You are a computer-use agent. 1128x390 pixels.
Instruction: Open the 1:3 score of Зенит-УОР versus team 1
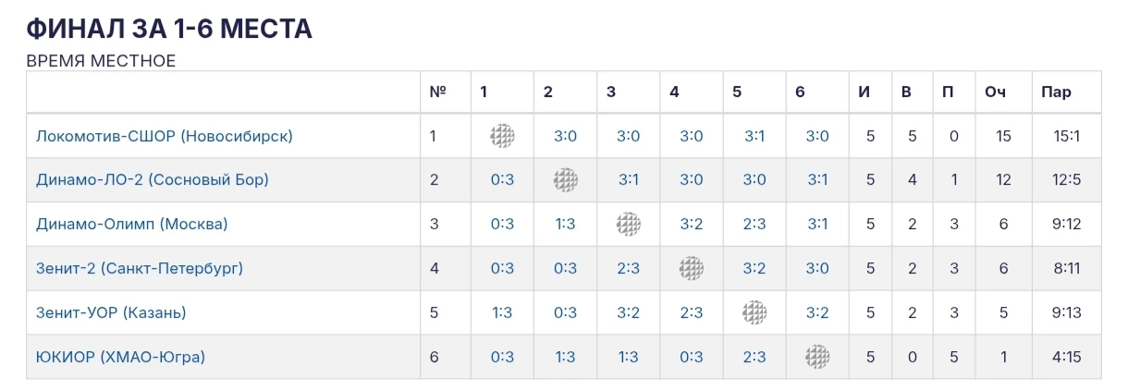pos(502,312)
